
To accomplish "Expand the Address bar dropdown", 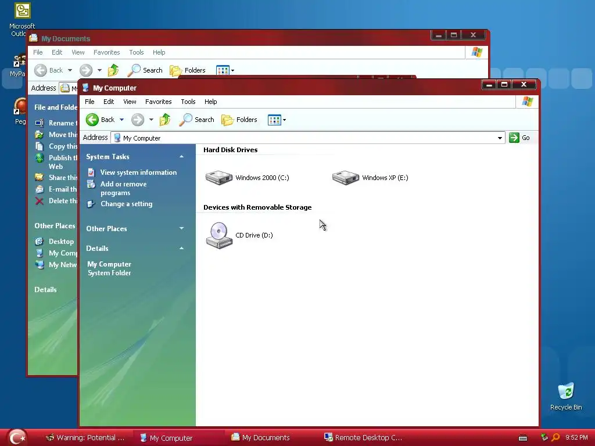I will [x=500, y=138].
